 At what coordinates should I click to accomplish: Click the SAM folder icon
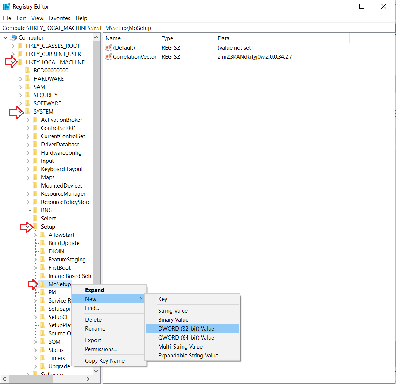28,87
